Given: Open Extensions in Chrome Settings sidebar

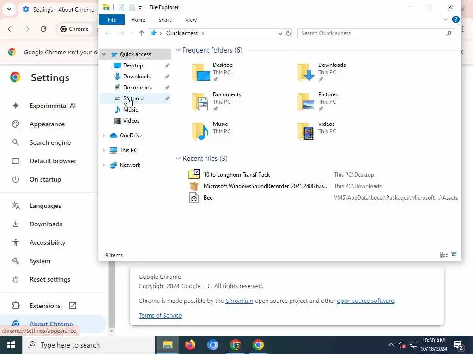Looking at the screenshot, I should (45, 306).
